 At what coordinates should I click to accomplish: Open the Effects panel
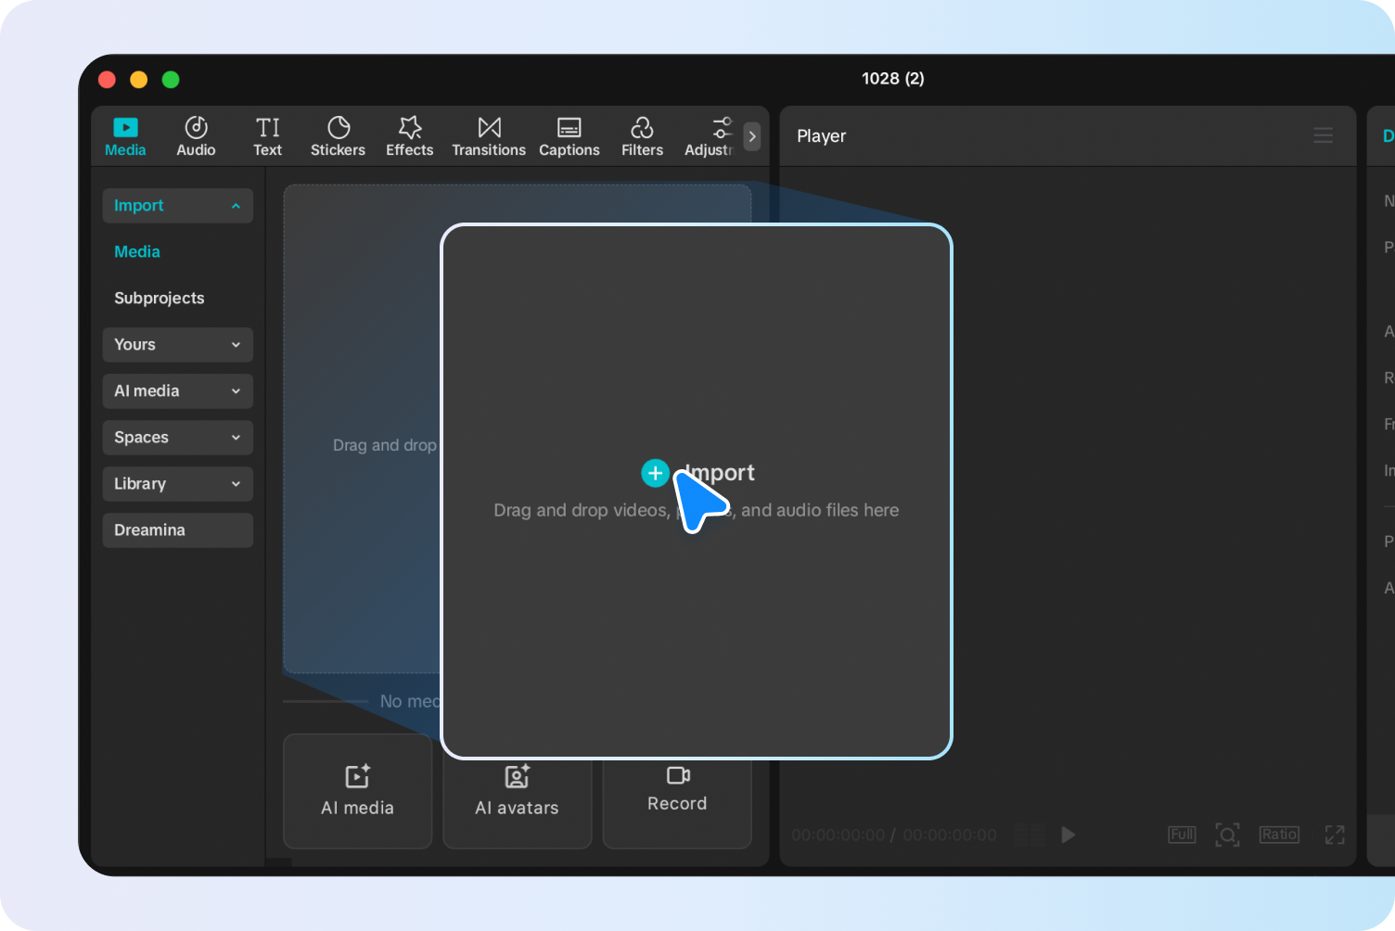(409, 135)
